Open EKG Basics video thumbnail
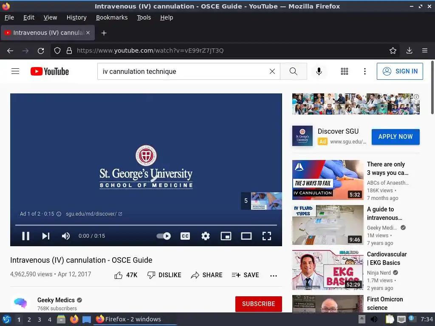435x326 pixels. [x=328, y=270]
